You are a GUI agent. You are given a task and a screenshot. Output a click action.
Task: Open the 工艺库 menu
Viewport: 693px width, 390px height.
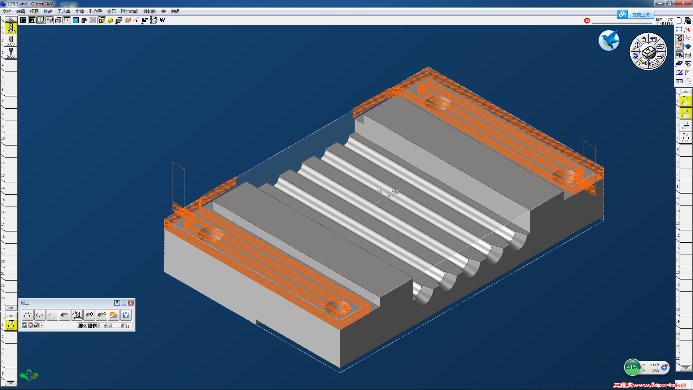tap(64, 12)
